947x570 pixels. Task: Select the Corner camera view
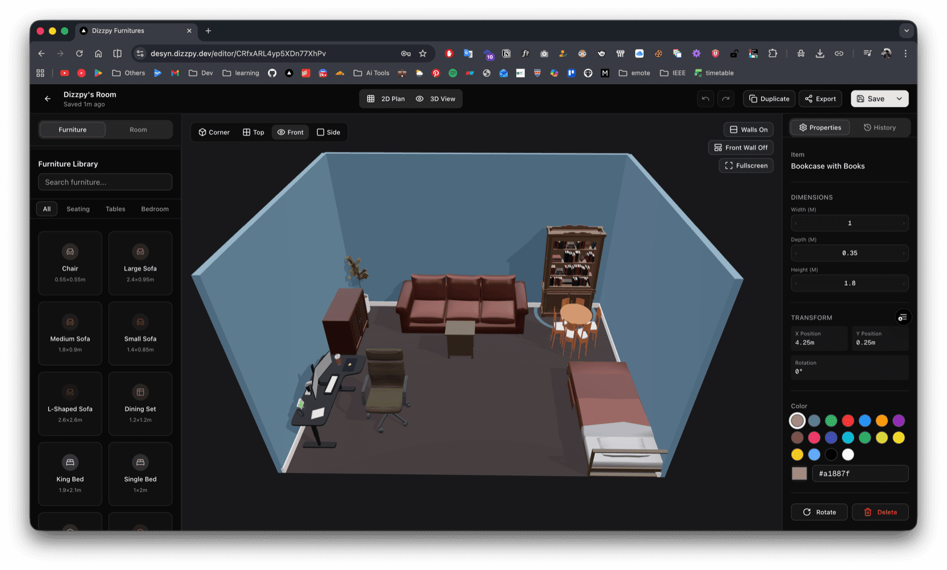coord(214,132)
